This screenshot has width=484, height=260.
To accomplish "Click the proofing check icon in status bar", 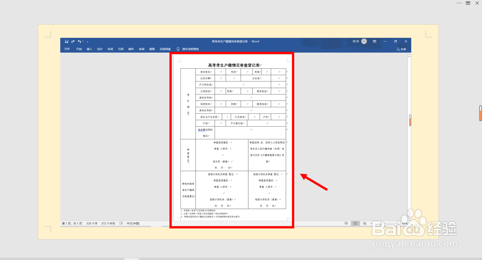I will pos(121,223).
